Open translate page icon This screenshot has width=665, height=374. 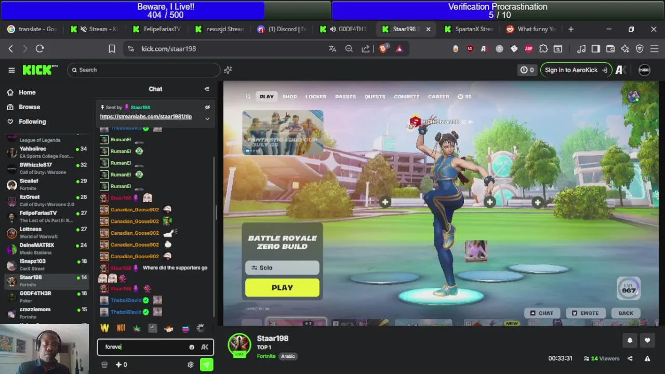pyautogui.click(x=332, y=49)
